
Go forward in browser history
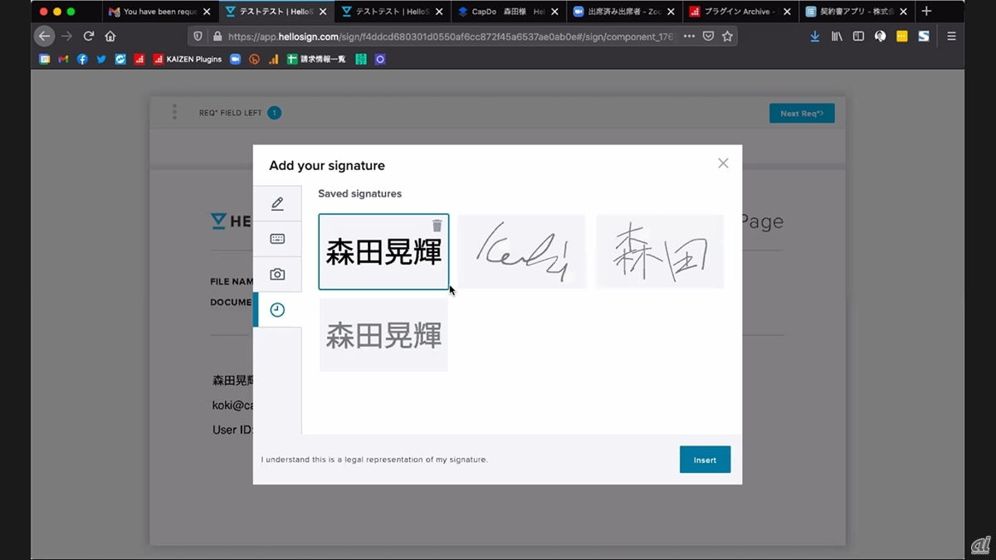pyautogui.click(x=67, y=37)
